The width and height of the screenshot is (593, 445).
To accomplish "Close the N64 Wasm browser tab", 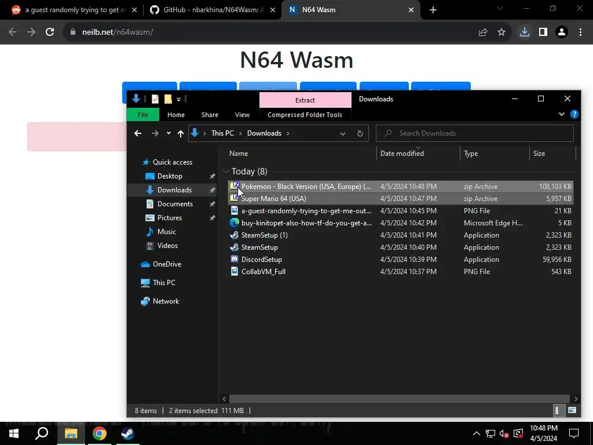I will [x=411, y=10].
